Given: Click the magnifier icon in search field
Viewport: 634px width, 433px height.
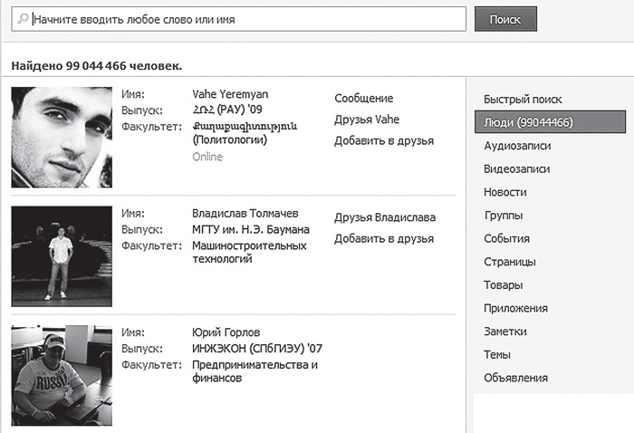Looking at the screenshot, I should [23, 19].
